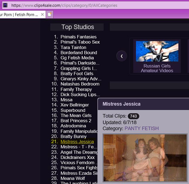This screenshot has width=189, height=184.
Task: Open Meana Wolf studio
Action: click(73, 178)
